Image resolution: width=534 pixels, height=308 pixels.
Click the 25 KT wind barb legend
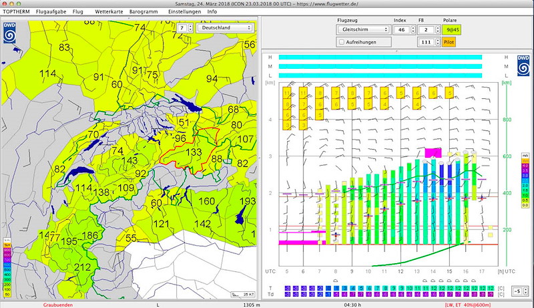(x=243, y=294)
